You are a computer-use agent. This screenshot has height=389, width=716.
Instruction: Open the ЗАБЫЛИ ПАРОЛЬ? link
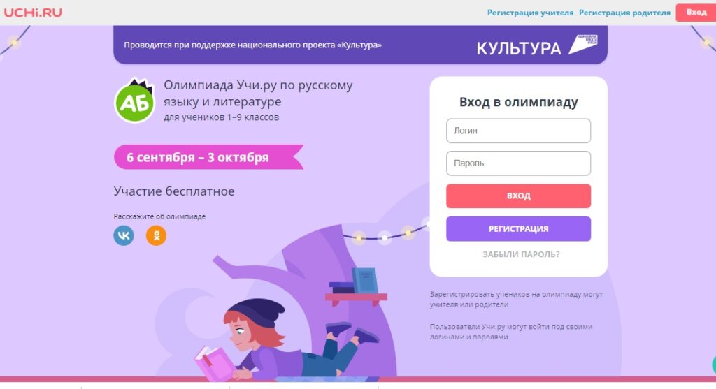click(x=521, y=254)
